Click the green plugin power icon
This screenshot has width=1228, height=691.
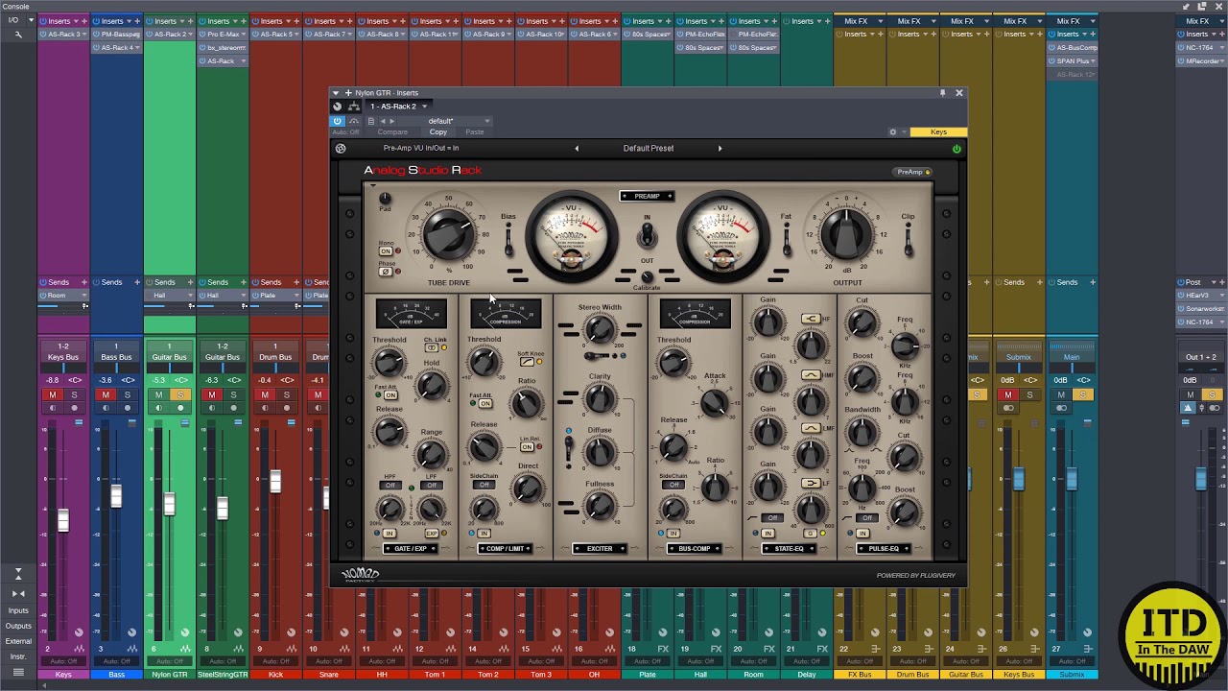coord(956,149)
